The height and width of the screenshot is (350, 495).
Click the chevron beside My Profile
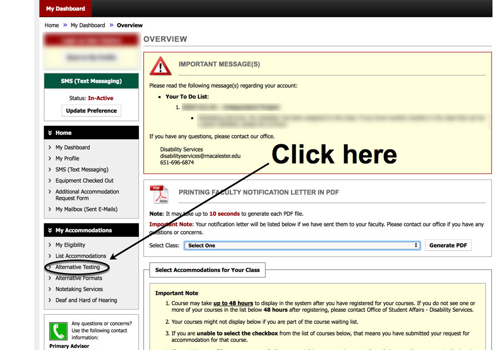50,158
